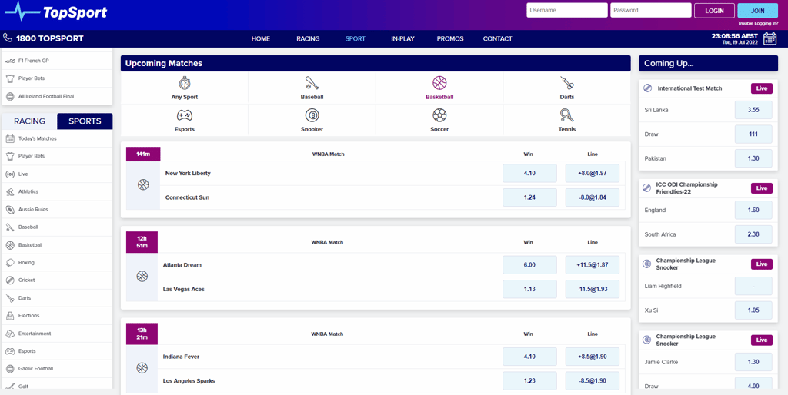Click the Trouble Logging In link
This screenshot has width=788, height=395.
[x=758, y=24]
